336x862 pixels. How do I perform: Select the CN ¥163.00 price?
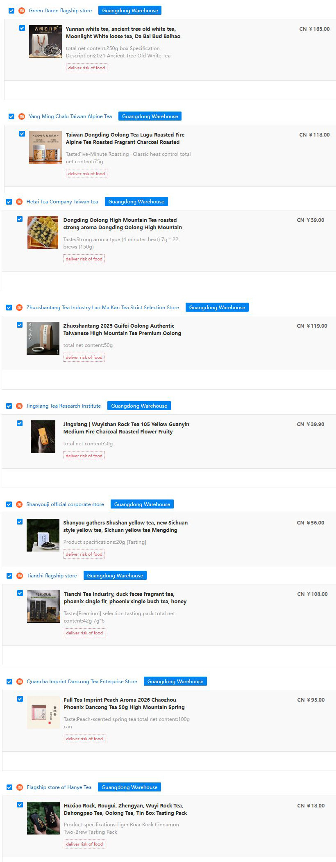pyautogui.click(x=314, y=29)
